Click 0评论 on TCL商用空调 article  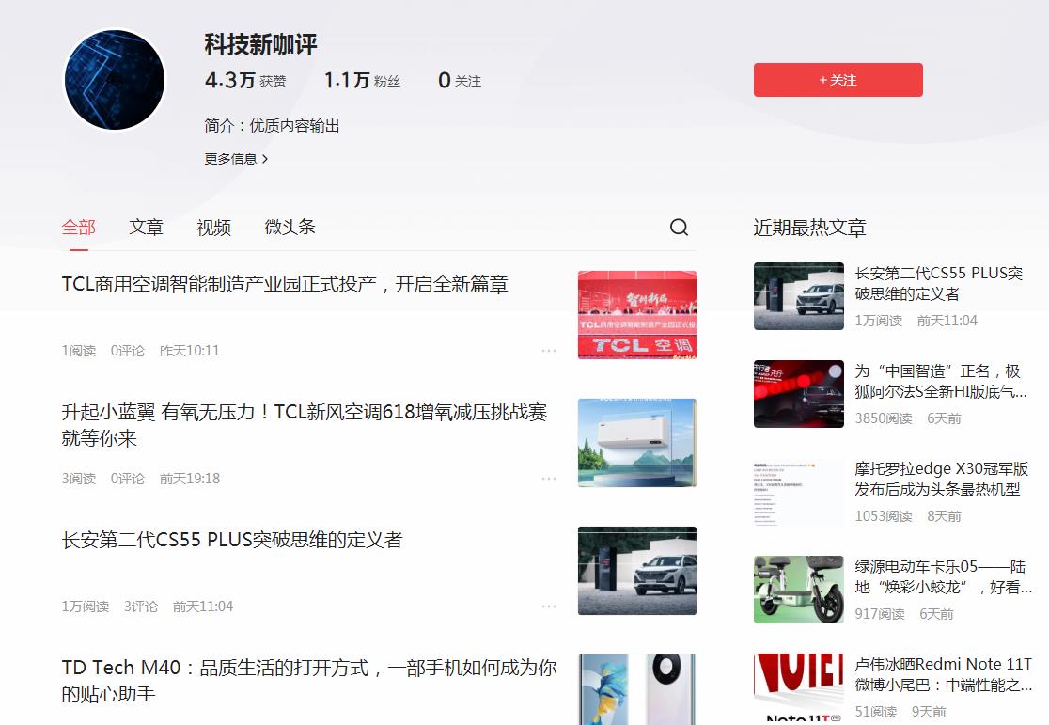(x=127, y=351)
